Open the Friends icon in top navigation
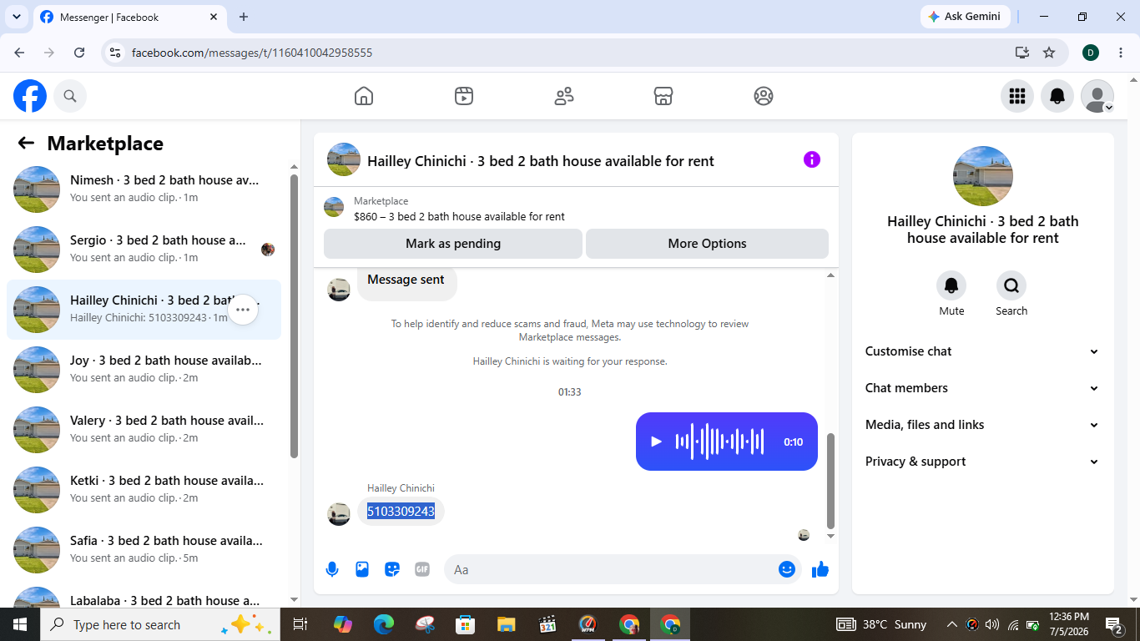This screenshot has width=1140, height=641. [x=564, y=96]
